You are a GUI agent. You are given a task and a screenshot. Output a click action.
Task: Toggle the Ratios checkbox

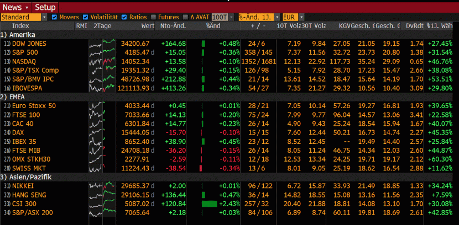(124, 17)
